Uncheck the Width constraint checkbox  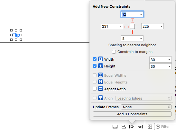95,59
